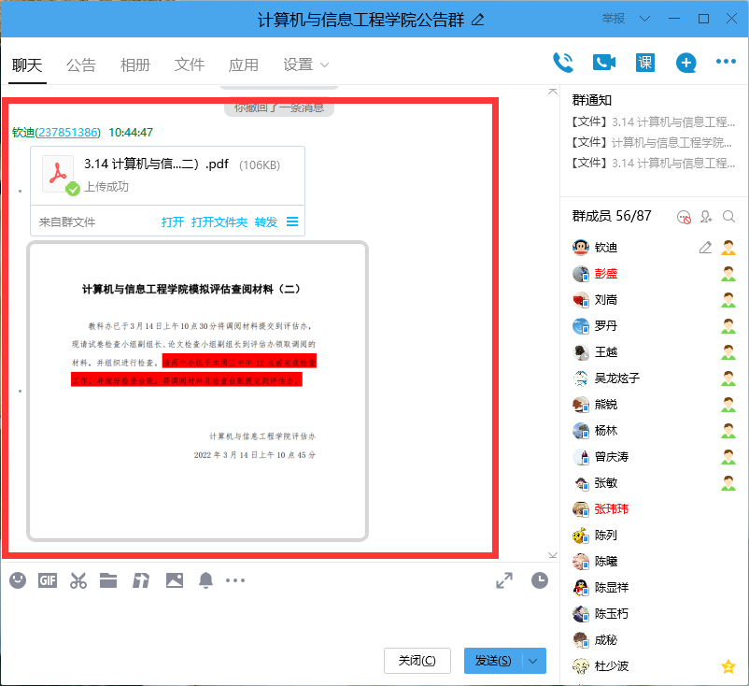This screenshot has height=686, width=749.
Task: Send a window shake with the bell icon
Action: 205,579
